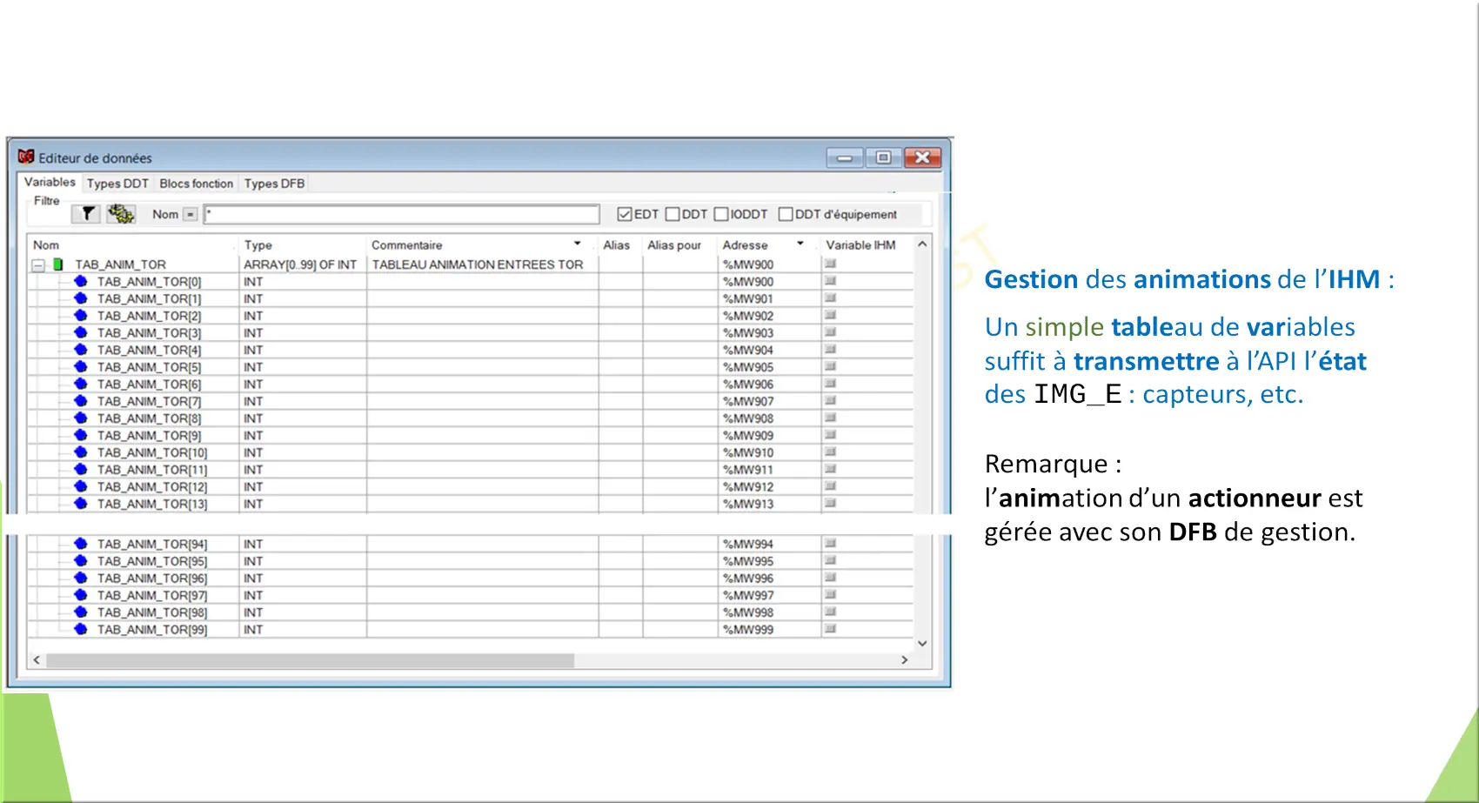The height and width of the screenshot is (803, 1479).
Task: Enable the DDT d'équipement checkbox
Action: point(786,214)
